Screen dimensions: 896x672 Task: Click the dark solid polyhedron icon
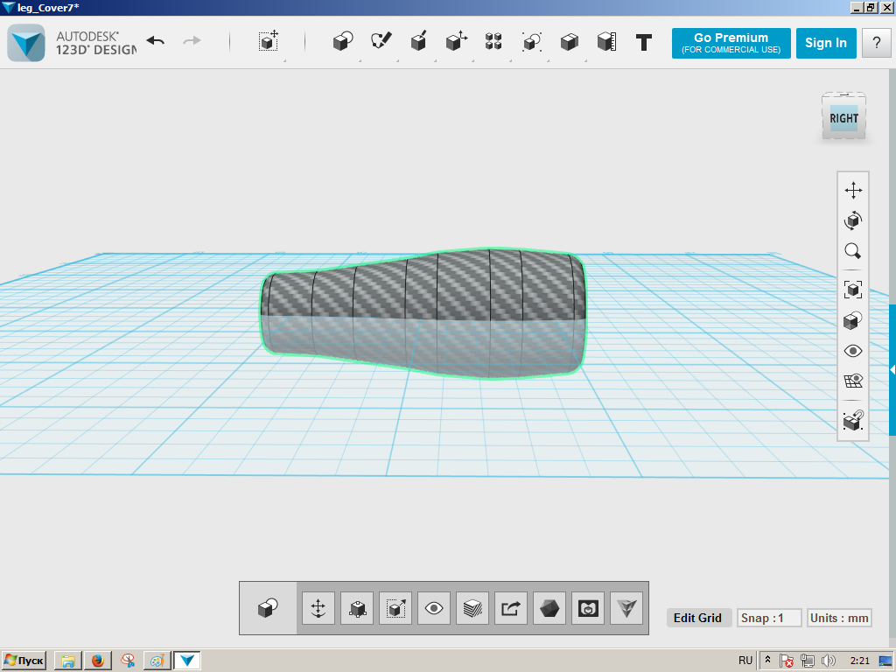(x=549, y=608)
